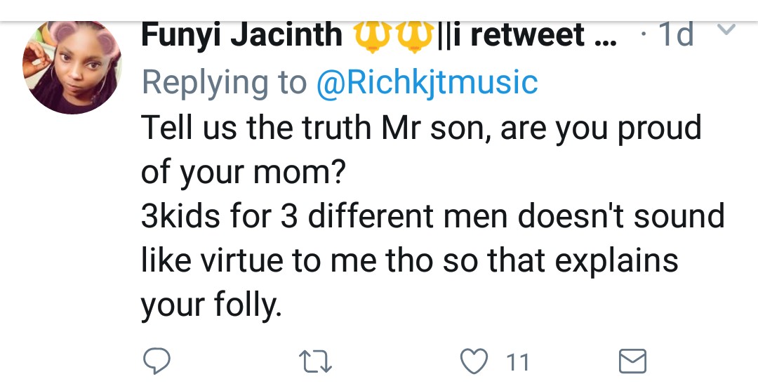Reply to Funyi Jacinth's tweet
Viewport: 758px width, 386px height.
[157, 362]
